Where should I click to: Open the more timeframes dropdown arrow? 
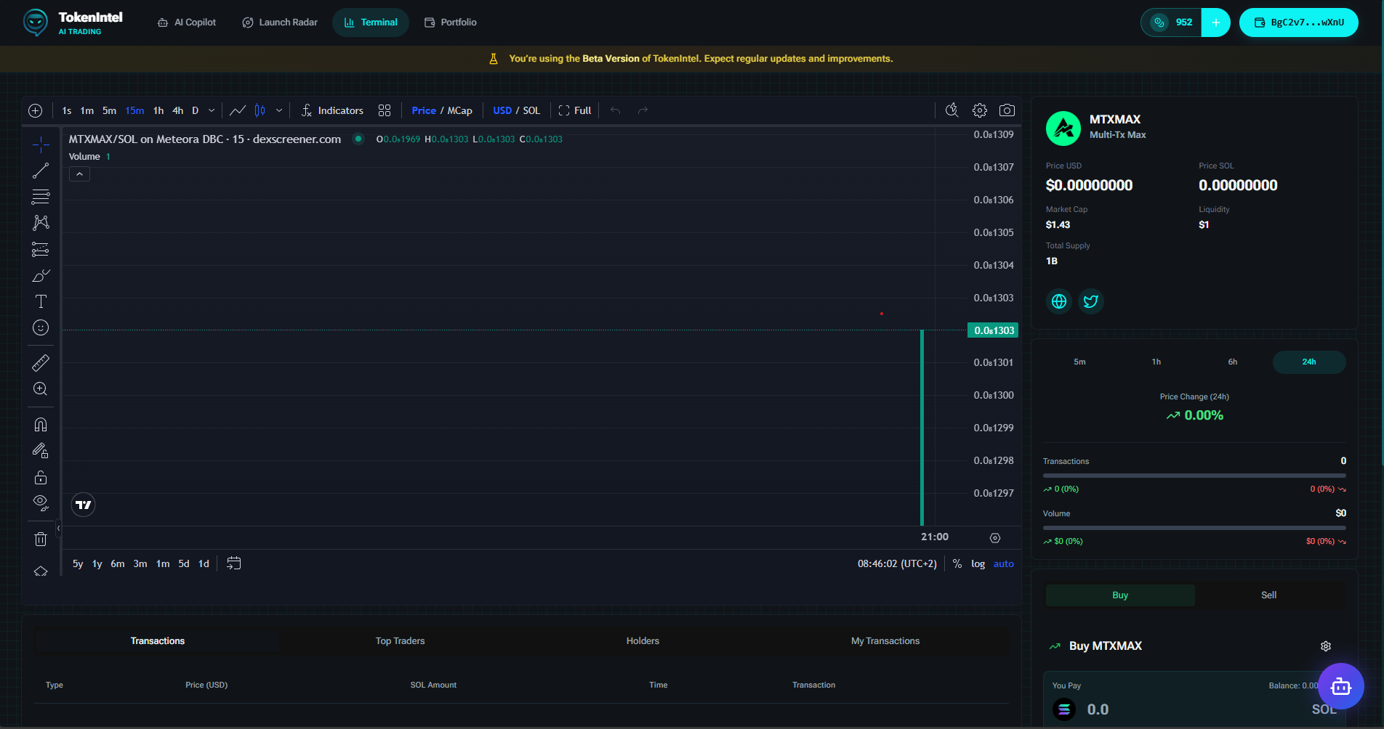point(212,110)
